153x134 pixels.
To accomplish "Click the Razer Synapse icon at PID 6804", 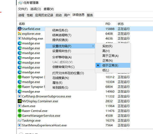I will 20,87.
